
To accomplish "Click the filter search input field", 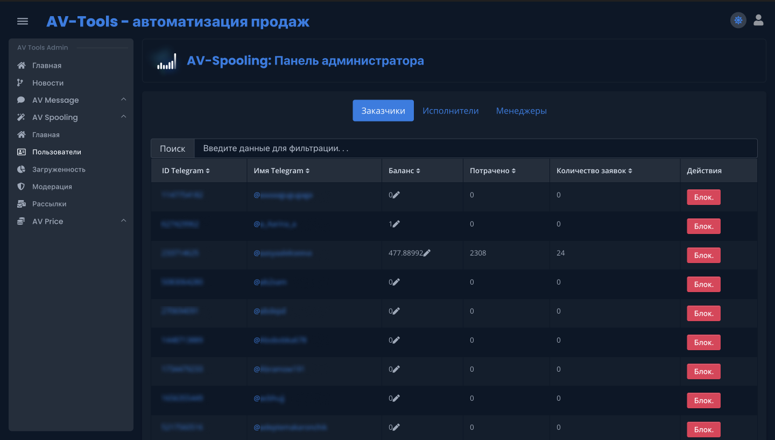I will click(474, 148).
